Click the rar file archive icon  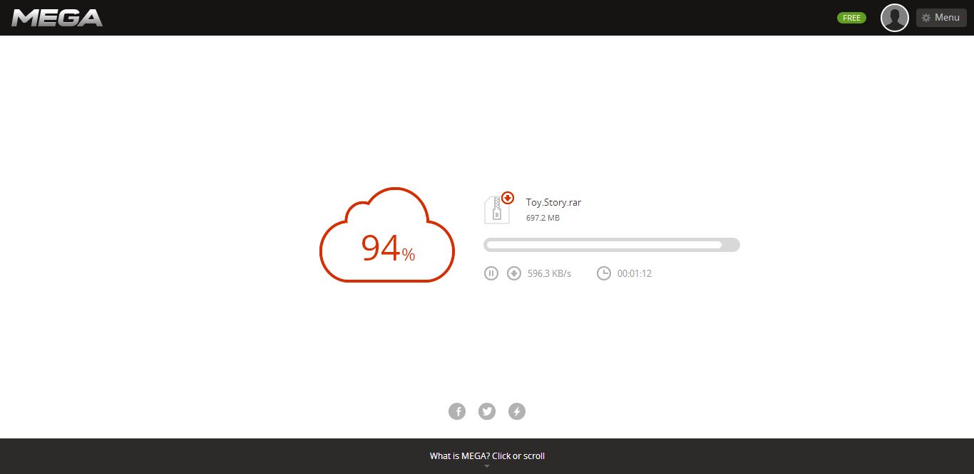tap(498, 207)
